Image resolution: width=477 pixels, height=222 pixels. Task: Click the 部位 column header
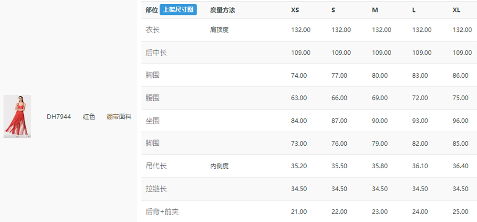click(x=152, y=10)
